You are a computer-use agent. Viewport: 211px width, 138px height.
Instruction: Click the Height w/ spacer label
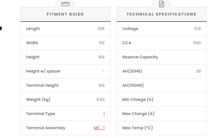tap(43, 71)
